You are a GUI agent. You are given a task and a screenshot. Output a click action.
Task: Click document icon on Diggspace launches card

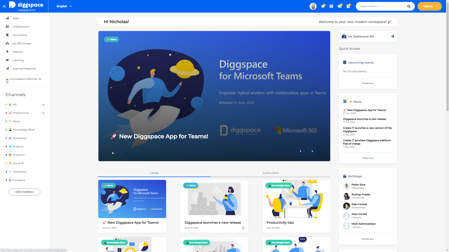(243, 228)
